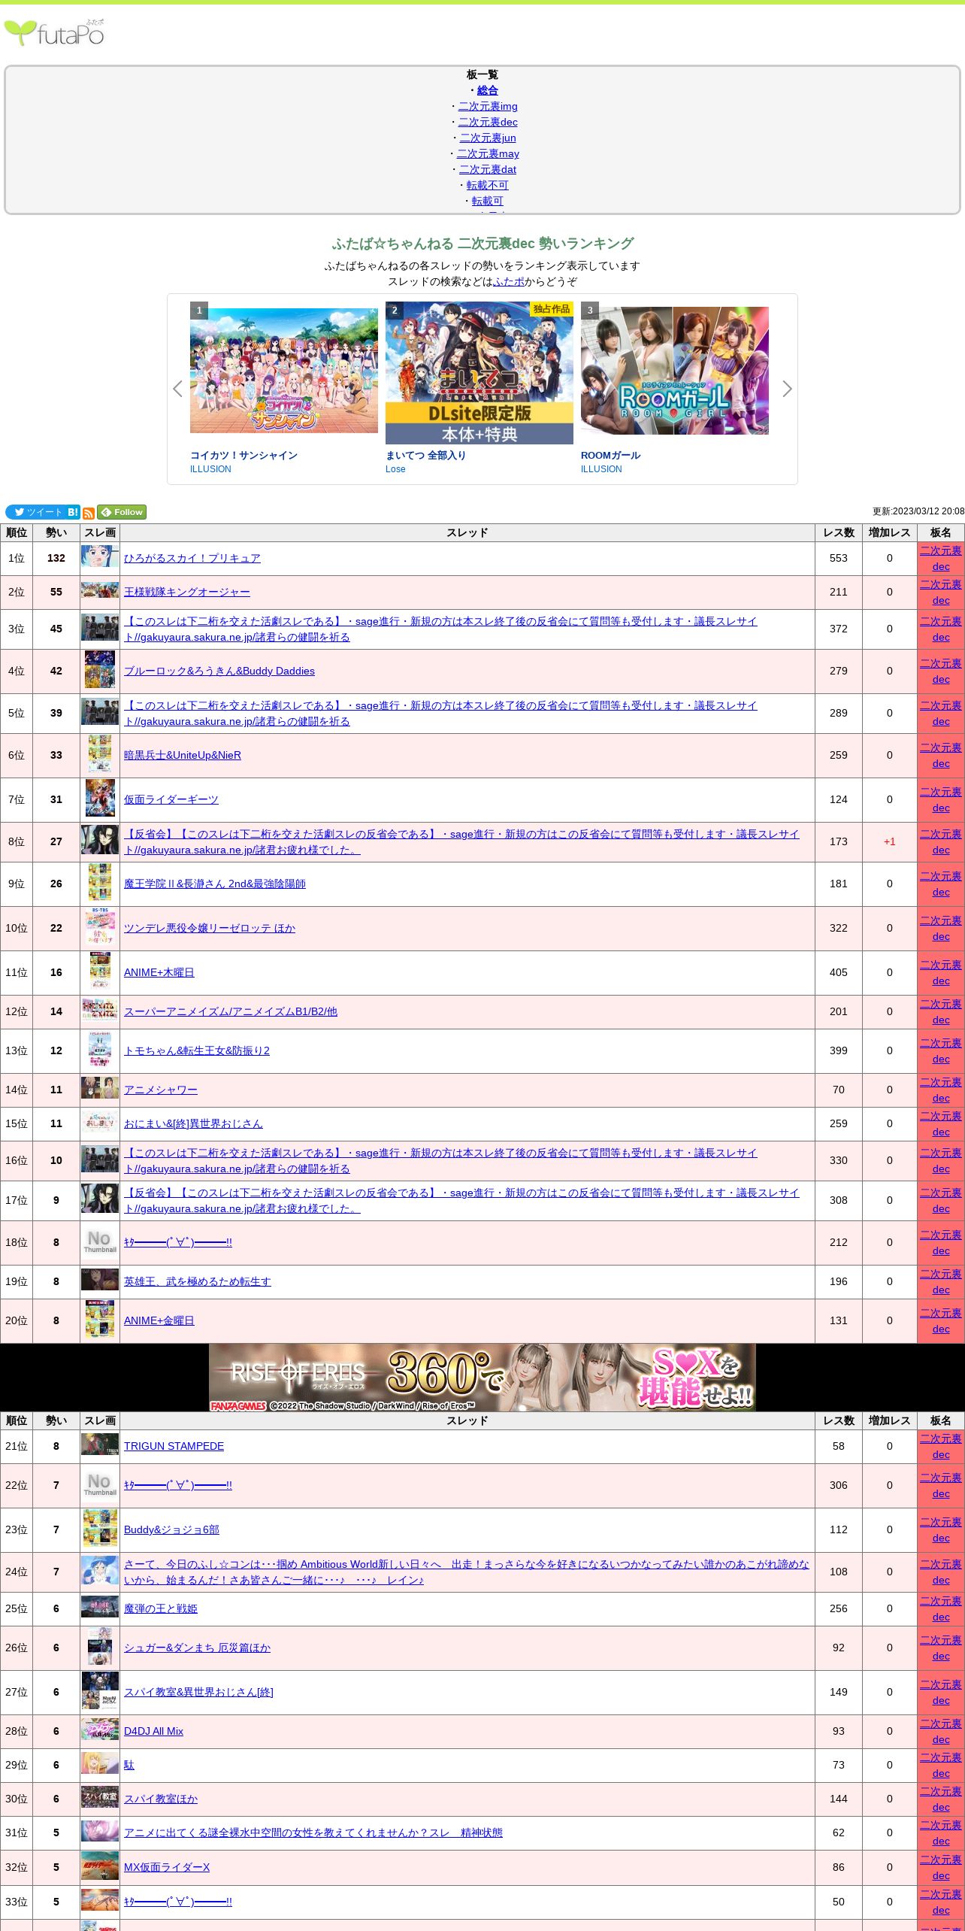Follow the ふたポ search link
965x1931 pixels.
pos(509,281)
